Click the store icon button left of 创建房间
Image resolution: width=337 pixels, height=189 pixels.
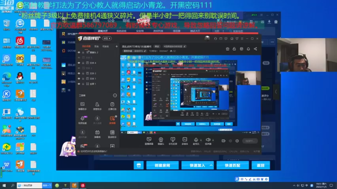coord(139,165)
